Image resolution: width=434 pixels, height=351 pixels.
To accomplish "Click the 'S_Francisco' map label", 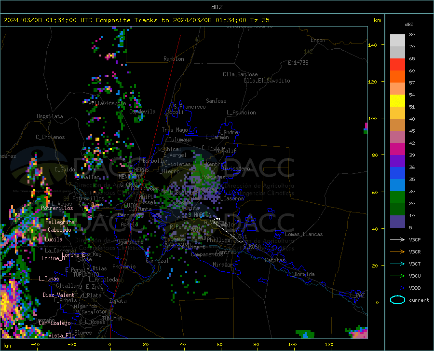I will coord(190,107).
